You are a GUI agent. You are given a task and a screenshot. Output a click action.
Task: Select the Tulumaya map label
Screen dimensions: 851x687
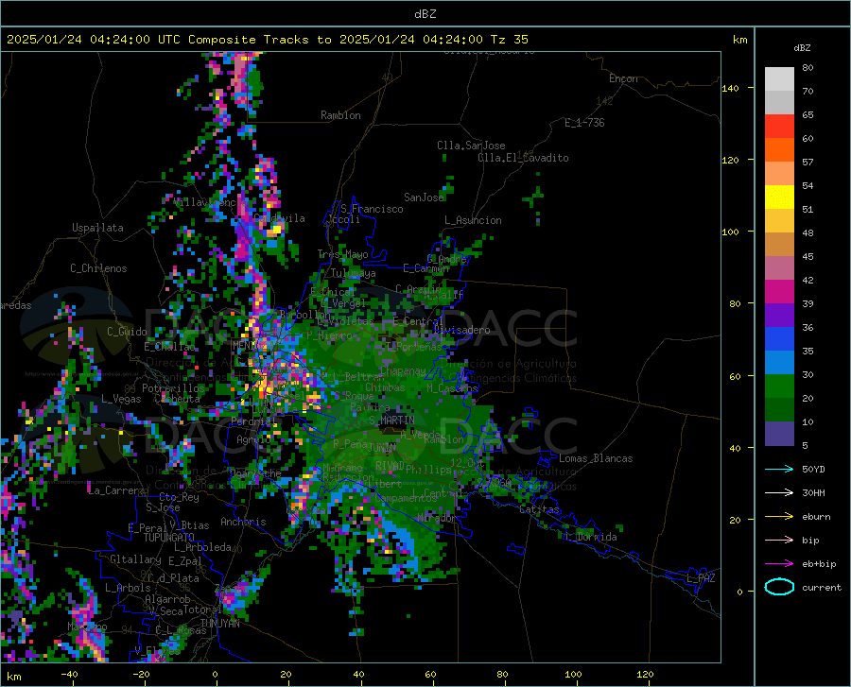point(353,273)
